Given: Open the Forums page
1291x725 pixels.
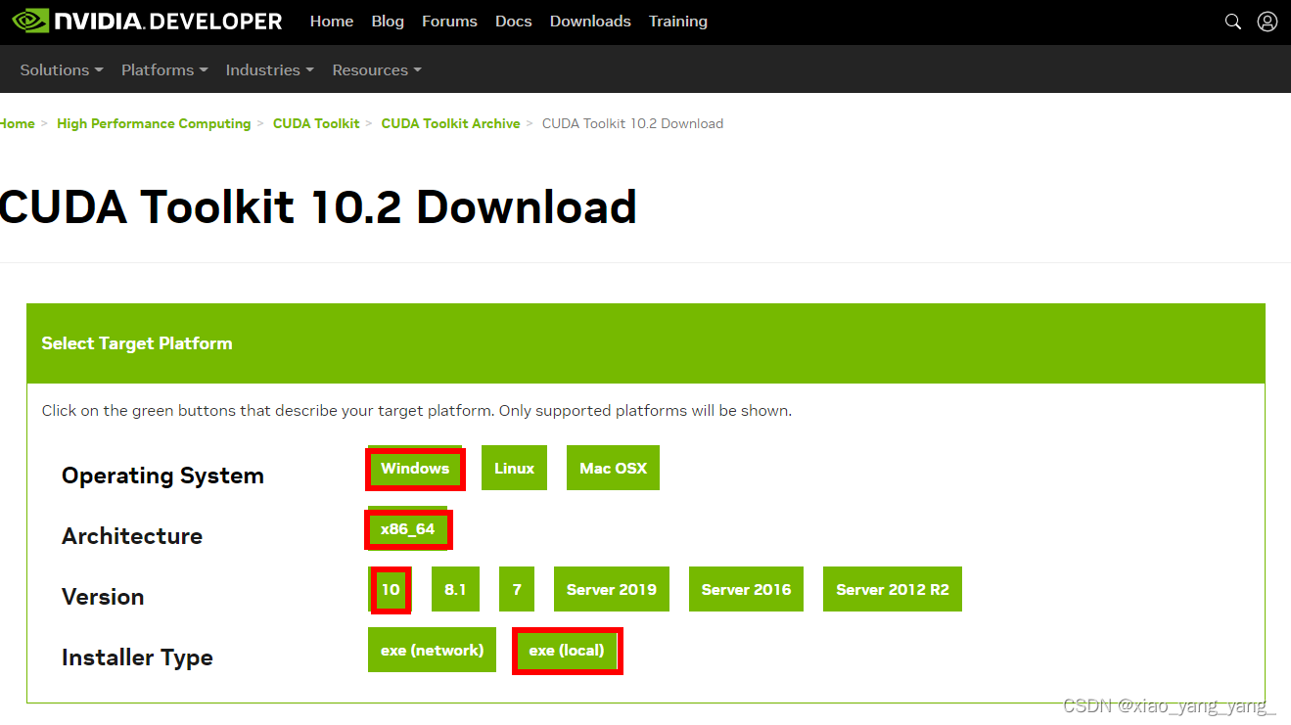Looking at the screenshot, I should click(x=449, y=22).
